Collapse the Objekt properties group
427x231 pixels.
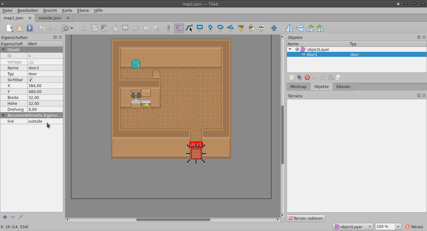tap(3, 50)
